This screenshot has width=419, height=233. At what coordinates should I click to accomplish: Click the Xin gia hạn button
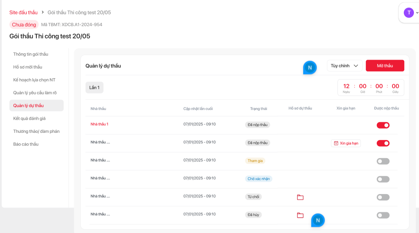(x=346, y=143)
